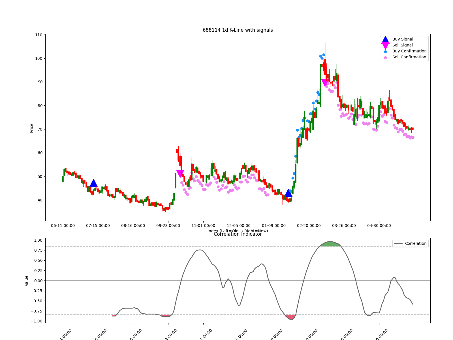Click the price axis tick '60'
This screenshot has height=340, width=453.
point(40,153)
